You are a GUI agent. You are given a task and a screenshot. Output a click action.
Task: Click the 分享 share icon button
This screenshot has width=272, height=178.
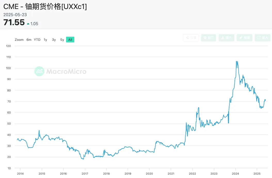pyautogui.click(x=191, y=38)
